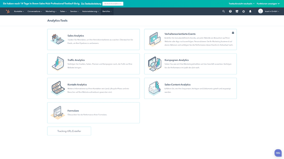Click the HubSpot sprocket logo

(7, 11)
